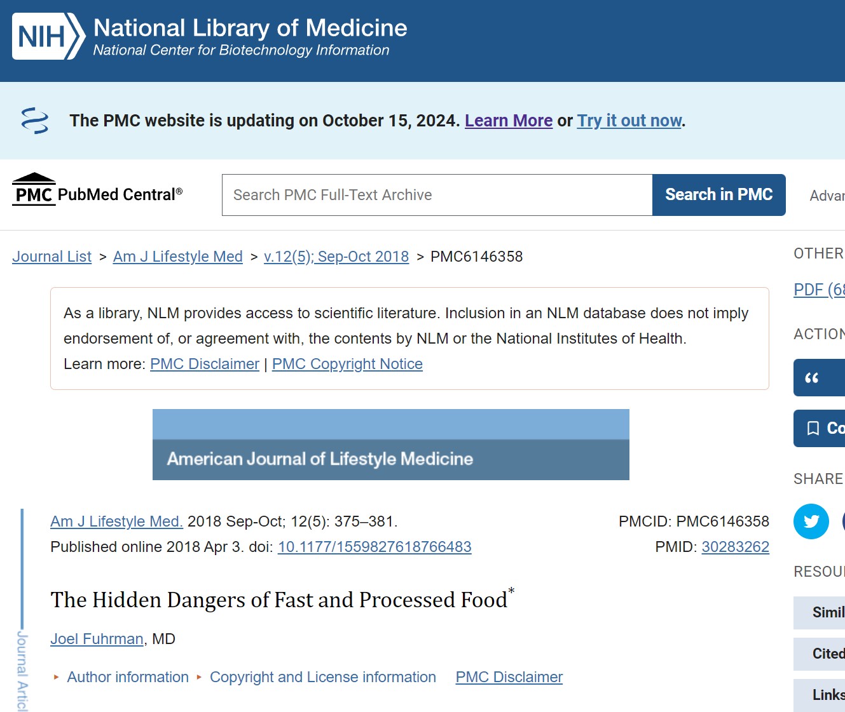Expand Copyright and License information
845x712 pixels.
(322, 677)
